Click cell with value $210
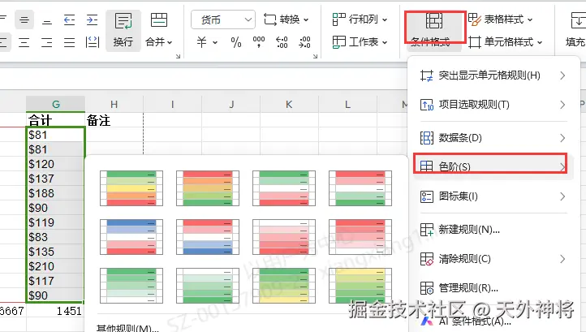586x332 pixels. coord(56,266)
